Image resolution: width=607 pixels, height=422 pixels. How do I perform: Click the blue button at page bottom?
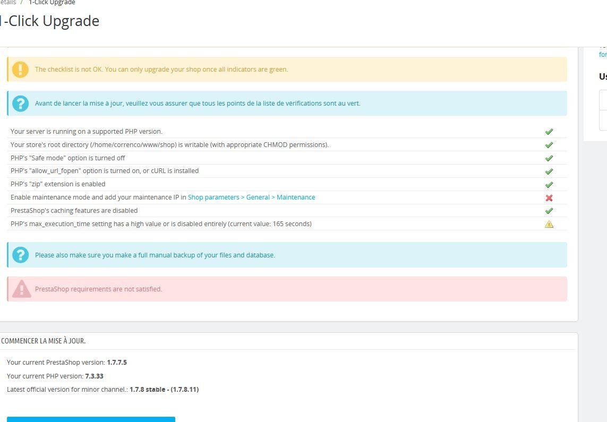click(x=91, y=419)
